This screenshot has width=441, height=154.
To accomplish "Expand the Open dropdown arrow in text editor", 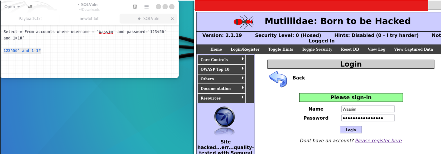I will tap(19, 7).
